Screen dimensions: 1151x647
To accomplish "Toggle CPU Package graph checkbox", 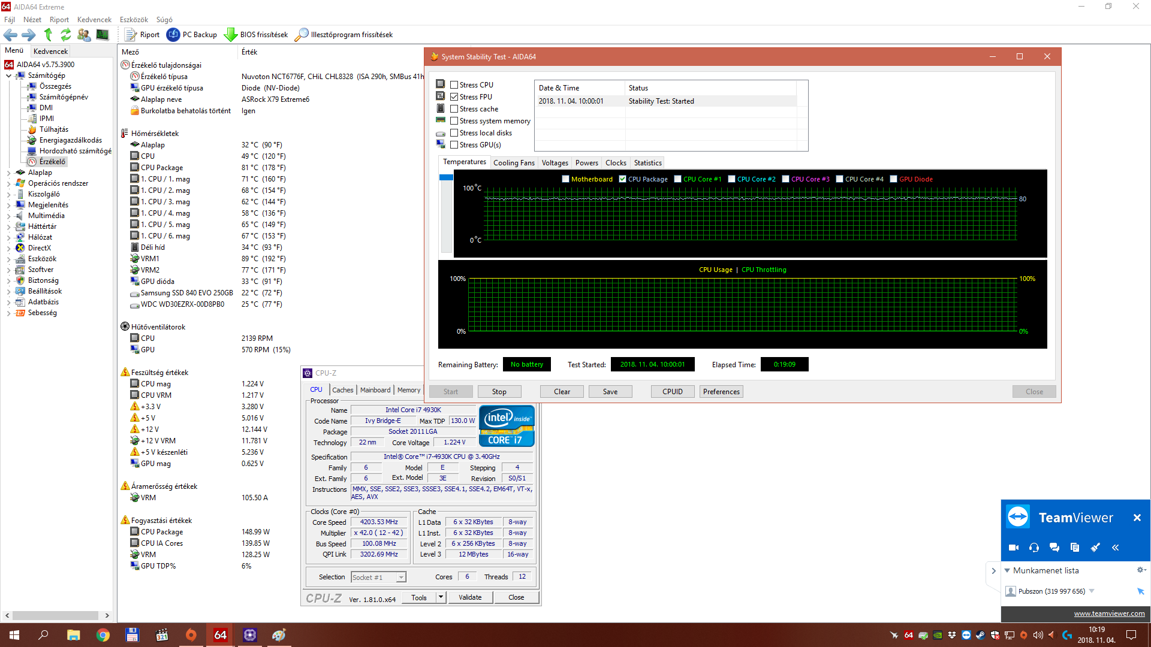I will tap(622, 179).
